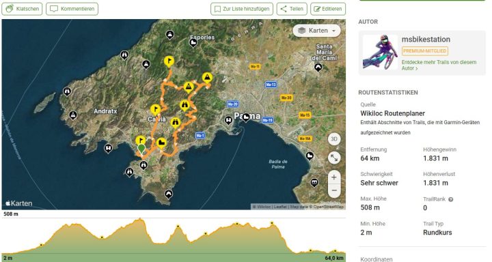Zoom in on the map with plus

(334, 177)
